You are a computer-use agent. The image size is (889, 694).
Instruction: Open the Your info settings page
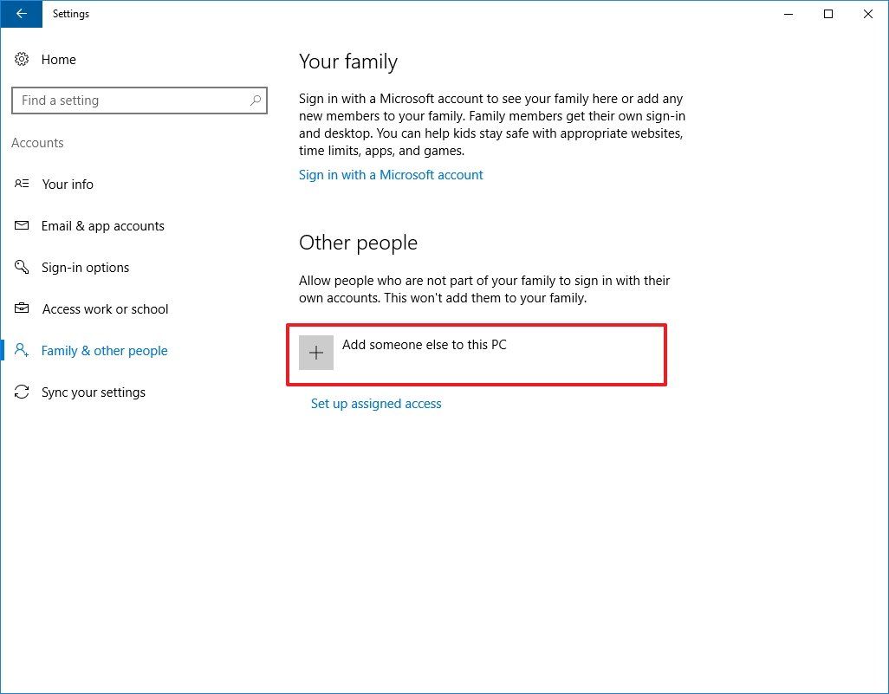point(68,184)
